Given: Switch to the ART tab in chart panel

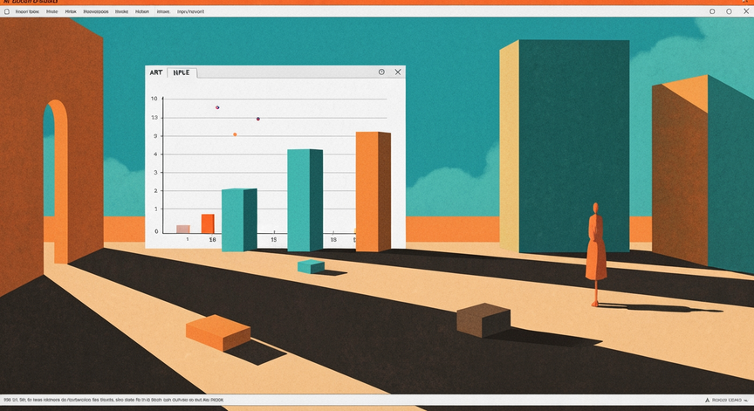Looking at the screenshot, I should click(x=156, y=72).
